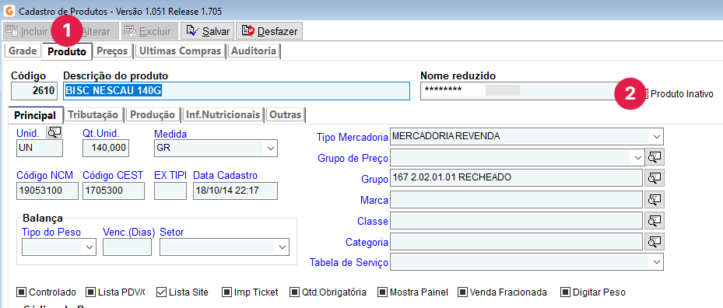Click the Excluir delete button
This screenshot has height=308, width=723.
149,31
